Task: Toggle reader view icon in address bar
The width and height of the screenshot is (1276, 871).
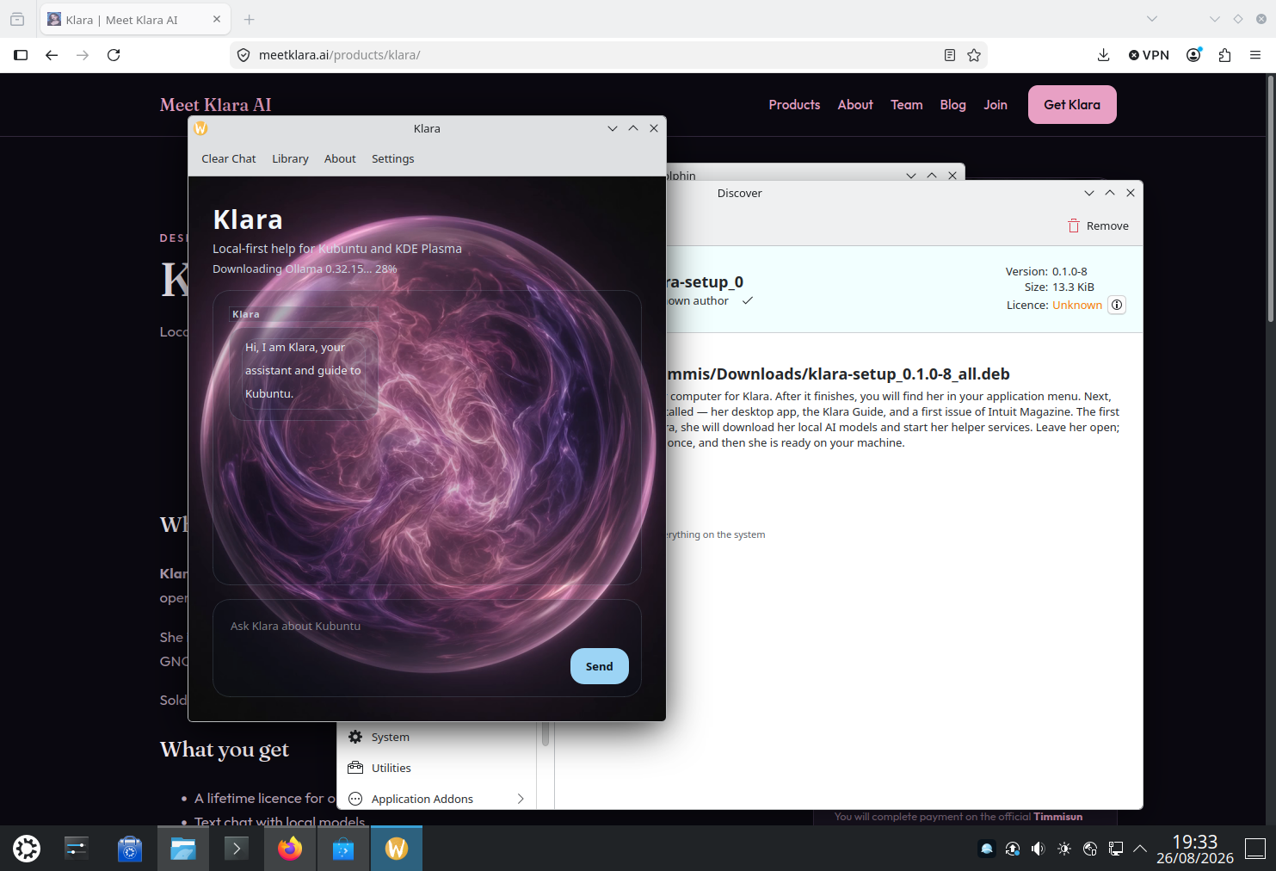Action: pyautogui.click(x=950, y=55)
